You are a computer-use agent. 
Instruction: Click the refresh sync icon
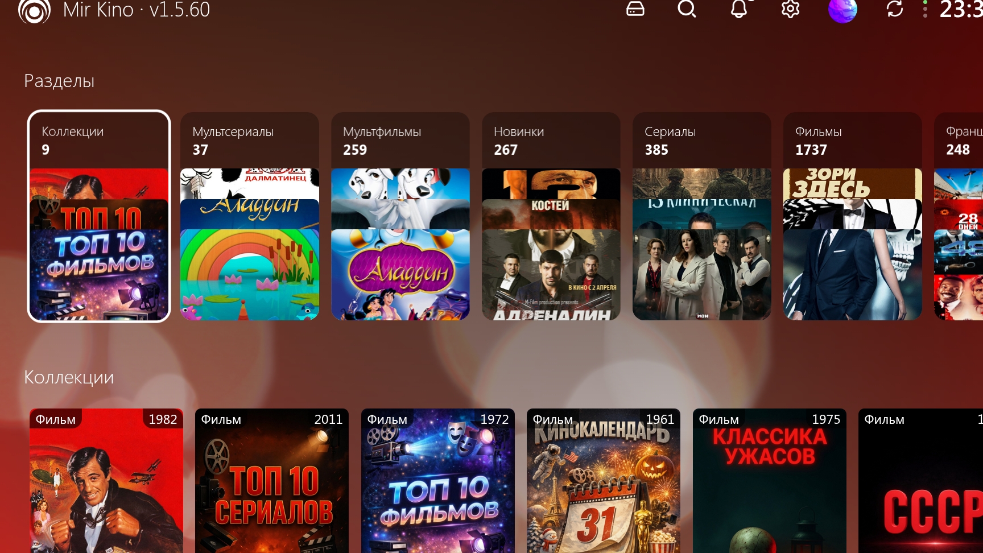[x=895, y=9]
